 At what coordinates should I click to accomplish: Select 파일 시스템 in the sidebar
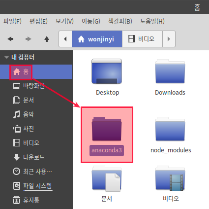coord(36,186)
